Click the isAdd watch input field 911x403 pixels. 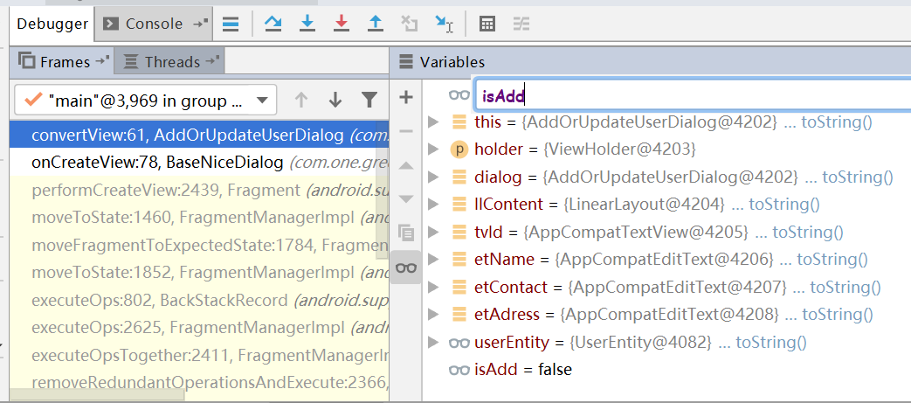tap(693, 96)
